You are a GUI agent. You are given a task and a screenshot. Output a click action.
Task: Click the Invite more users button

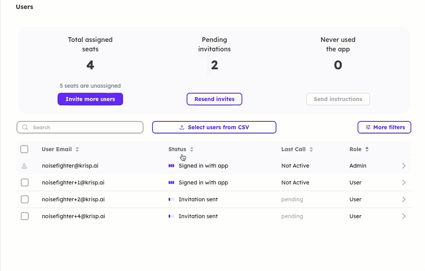point(90,99)
